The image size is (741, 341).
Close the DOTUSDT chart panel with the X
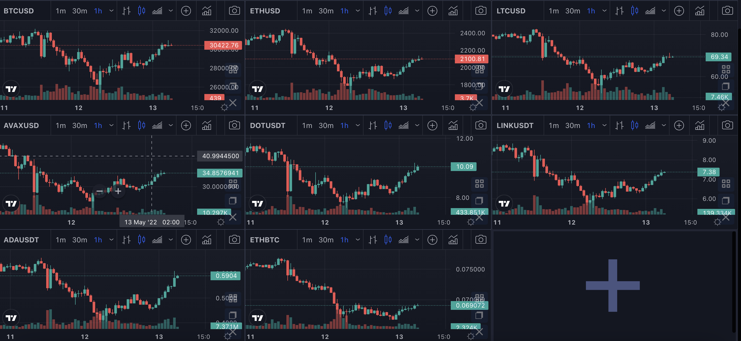479,217
